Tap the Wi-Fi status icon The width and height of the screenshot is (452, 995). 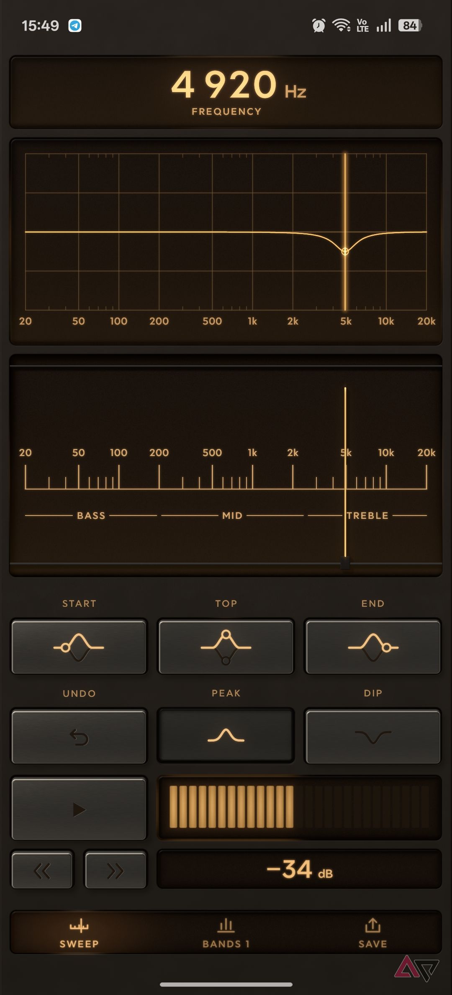click(x=342, y=26)
